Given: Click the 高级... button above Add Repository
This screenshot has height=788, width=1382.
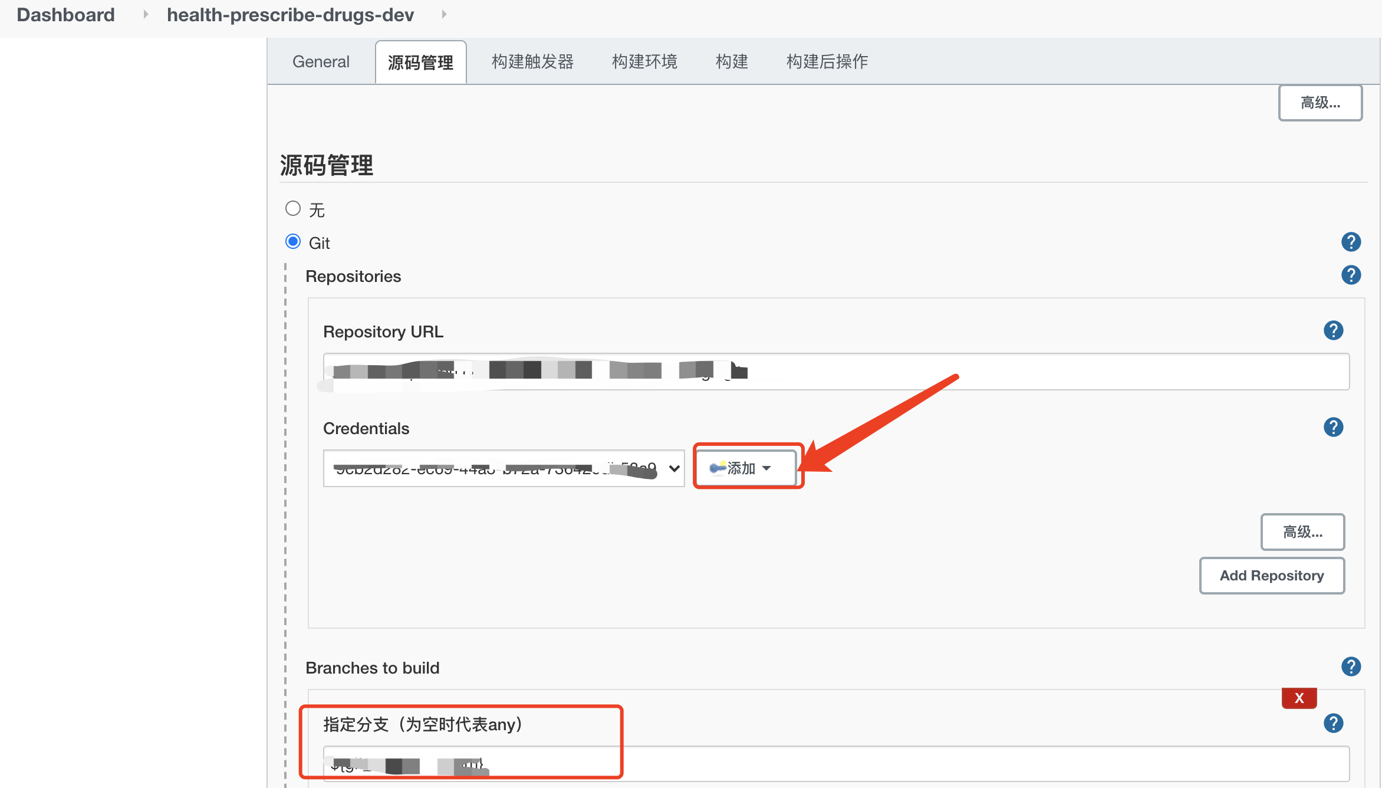Looking at the screenshot, I should [1302, 532].
